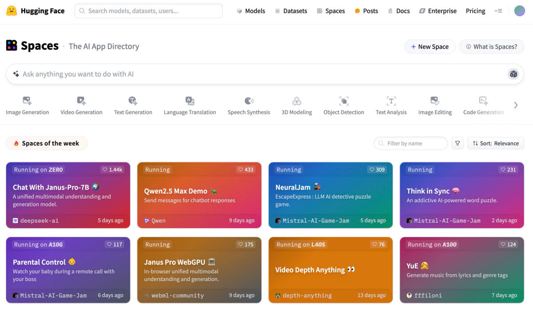
Task: Open the Video Generation category
Action: click(81, 106)
